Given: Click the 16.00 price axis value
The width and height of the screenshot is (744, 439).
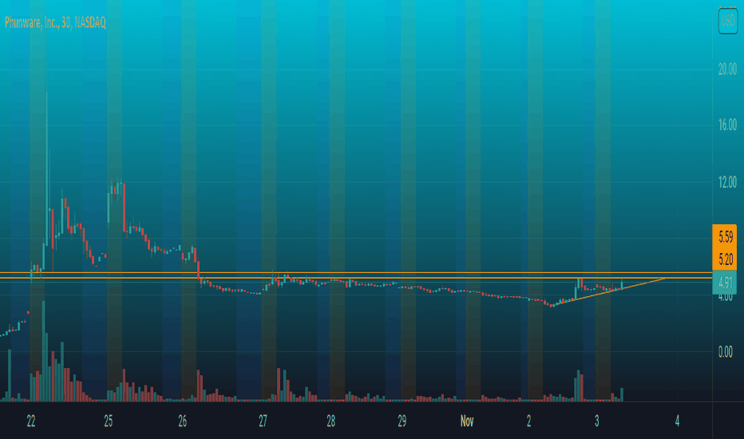Looking at the screenshot, I should point(727,125).
